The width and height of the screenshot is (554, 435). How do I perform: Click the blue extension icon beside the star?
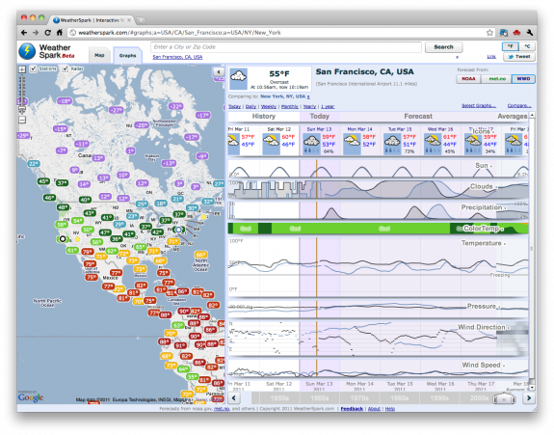coord(504,33)
